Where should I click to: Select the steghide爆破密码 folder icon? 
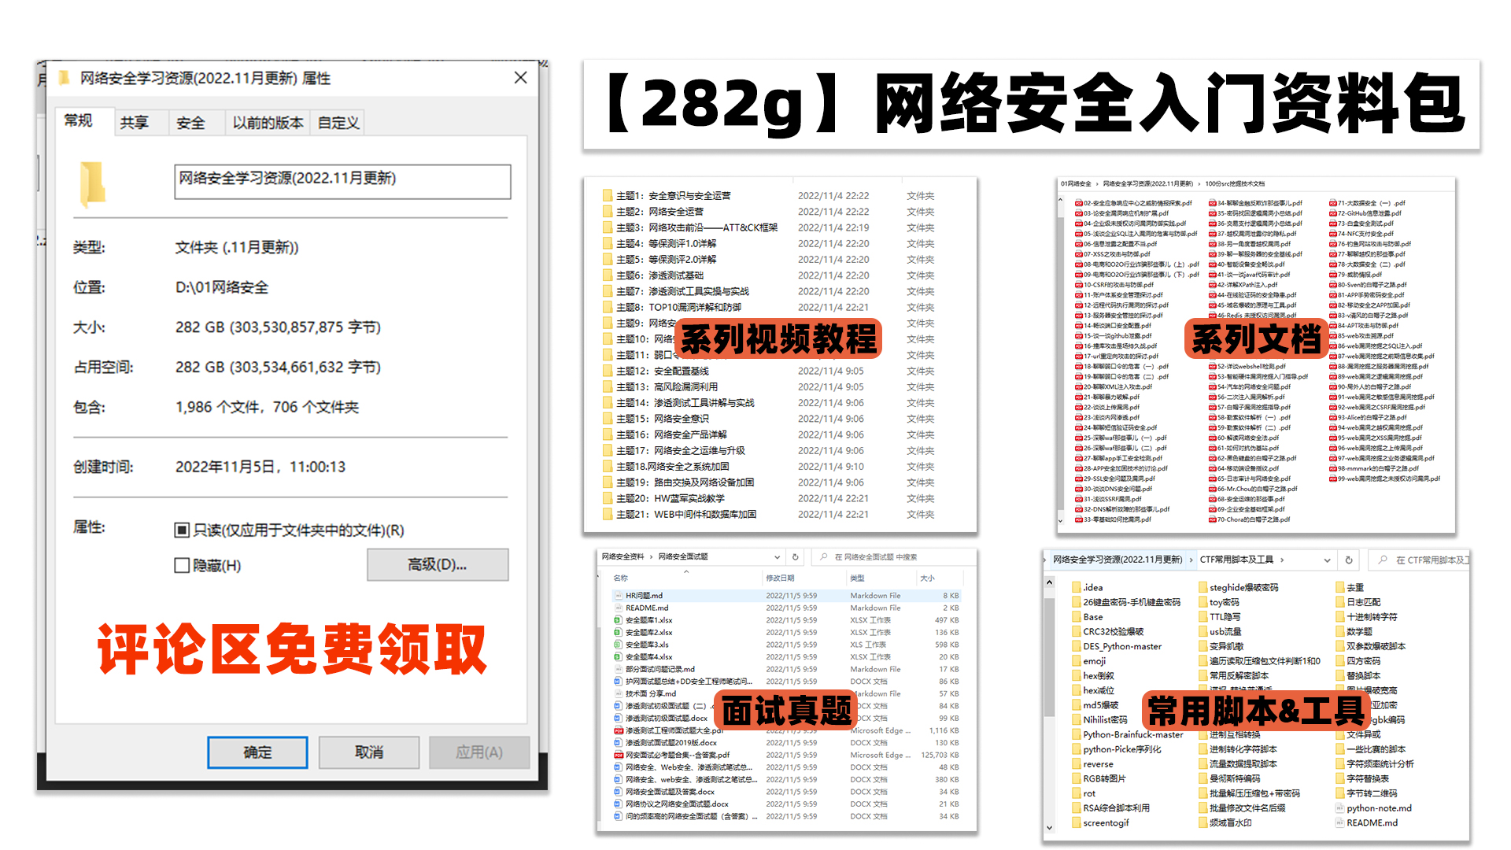click(x=1203, y=587)
